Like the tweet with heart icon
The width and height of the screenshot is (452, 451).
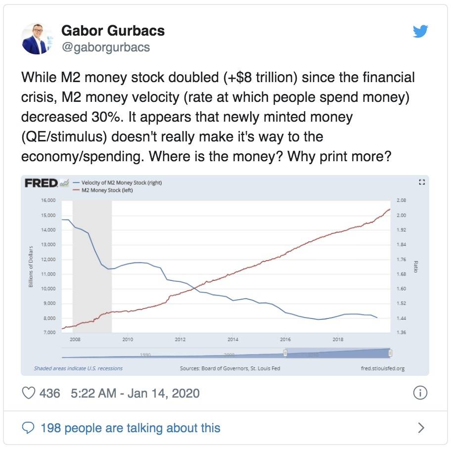[x=29, y=393]
